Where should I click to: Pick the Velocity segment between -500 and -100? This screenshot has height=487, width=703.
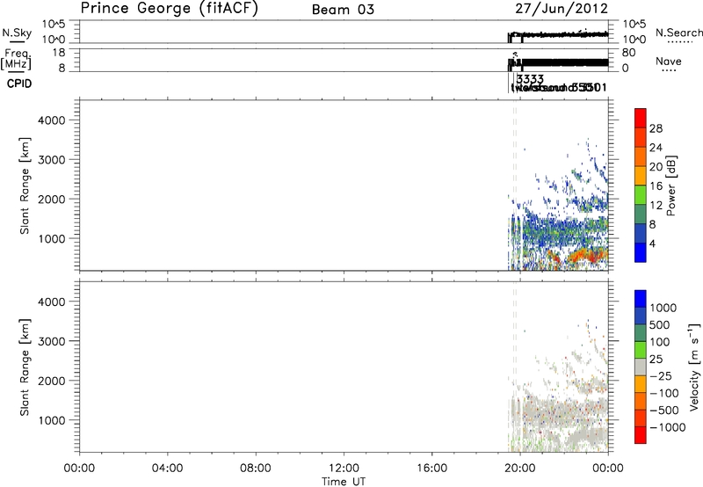coord(641,402)
